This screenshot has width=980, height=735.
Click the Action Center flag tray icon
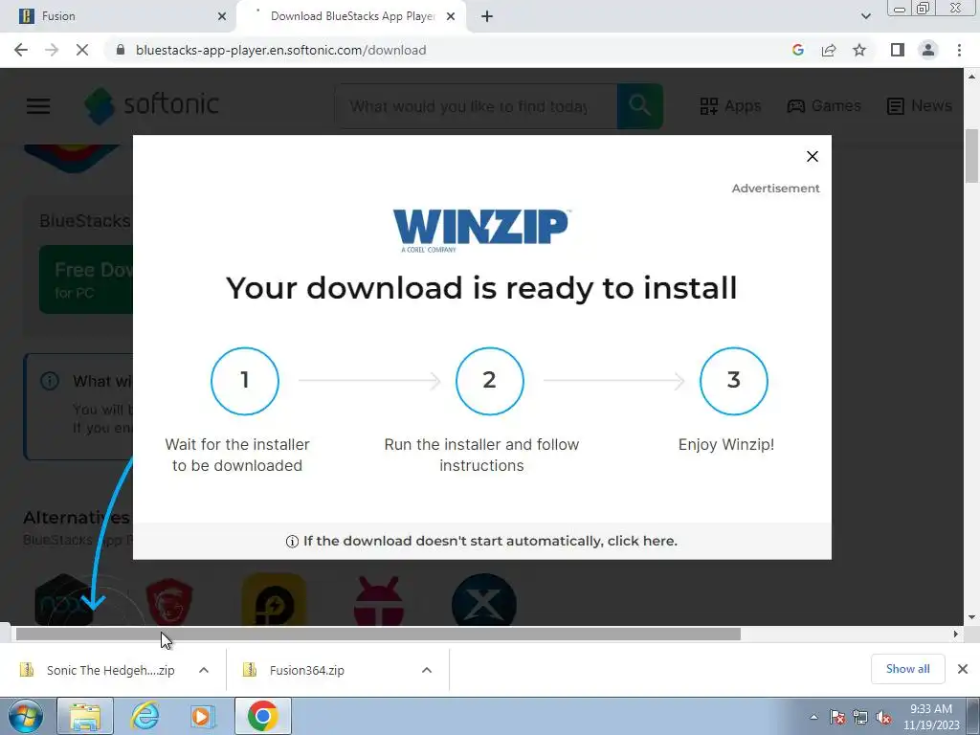click(x=837, y=717)
